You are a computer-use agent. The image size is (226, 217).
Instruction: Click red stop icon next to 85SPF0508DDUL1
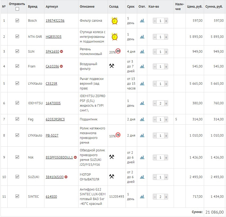click(75, 157)
